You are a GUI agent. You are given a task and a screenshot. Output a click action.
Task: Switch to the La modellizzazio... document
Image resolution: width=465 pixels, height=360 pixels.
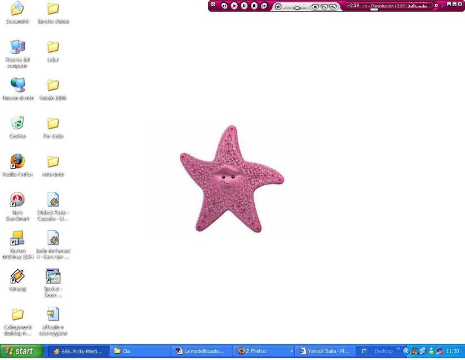tap(202, 352)
